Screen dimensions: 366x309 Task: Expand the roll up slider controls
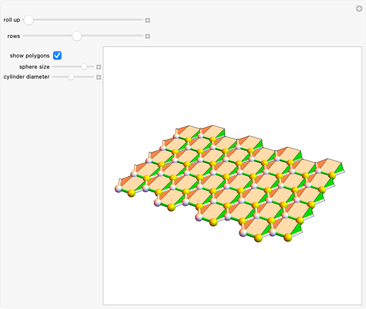(x=147, y=20)
